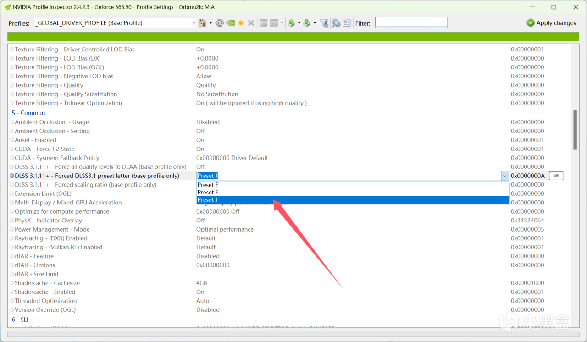Select Ambient Occlusion - Setting row
This screenshot has height=342, width=587.
[x=52, y=131]
